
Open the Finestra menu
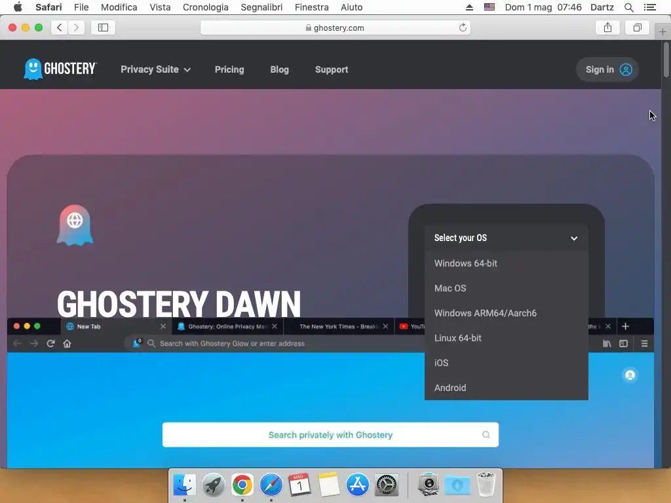[x=311, y=7]
